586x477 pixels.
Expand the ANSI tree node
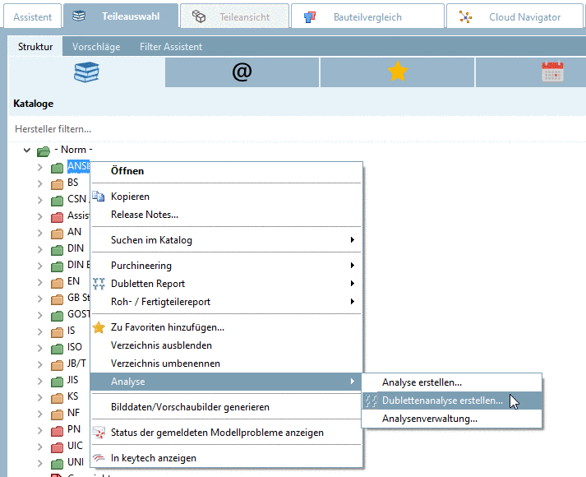point(40,168)
